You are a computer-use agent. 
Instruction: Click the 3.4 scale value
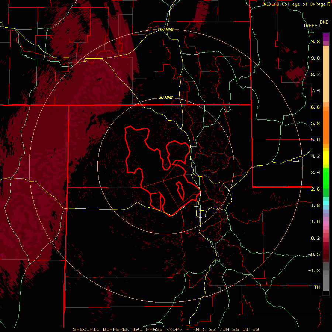(x=315, y=173)
